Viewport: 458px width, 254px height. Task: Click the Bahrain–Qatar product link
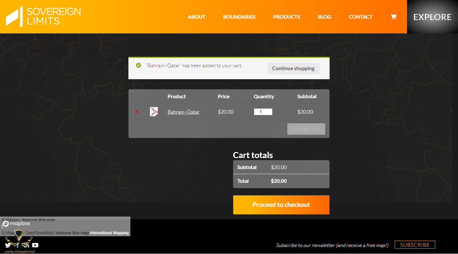[183, 112]
